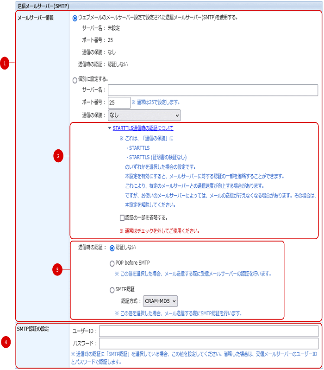
Task: Select the 認証しない radio for 送信時の認証
Action: (x=112, y=248)
